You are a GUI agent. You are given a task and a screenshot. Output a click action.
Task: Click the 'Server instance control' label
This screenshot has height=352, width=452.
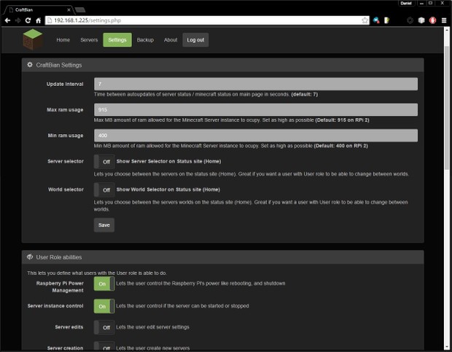pyautogui.click(x=55, y=306)
